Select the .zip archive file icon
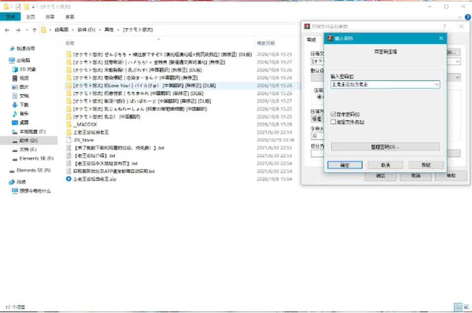Viewport: 472px width, 313px height. point(69,179)
